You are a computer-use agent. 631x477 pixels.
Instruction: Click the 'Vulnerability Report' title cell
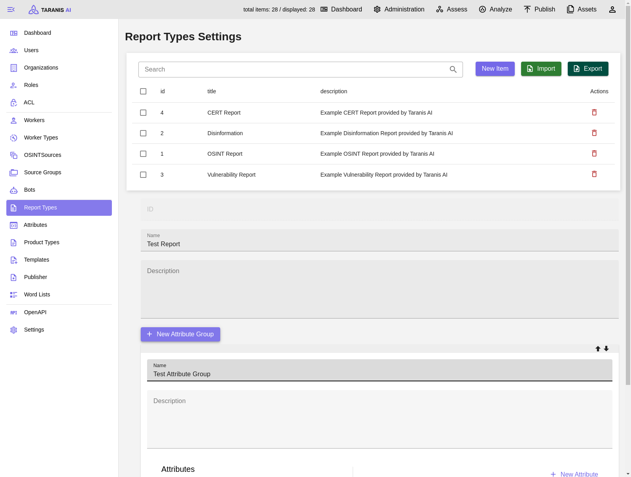(x=231, y=175)
